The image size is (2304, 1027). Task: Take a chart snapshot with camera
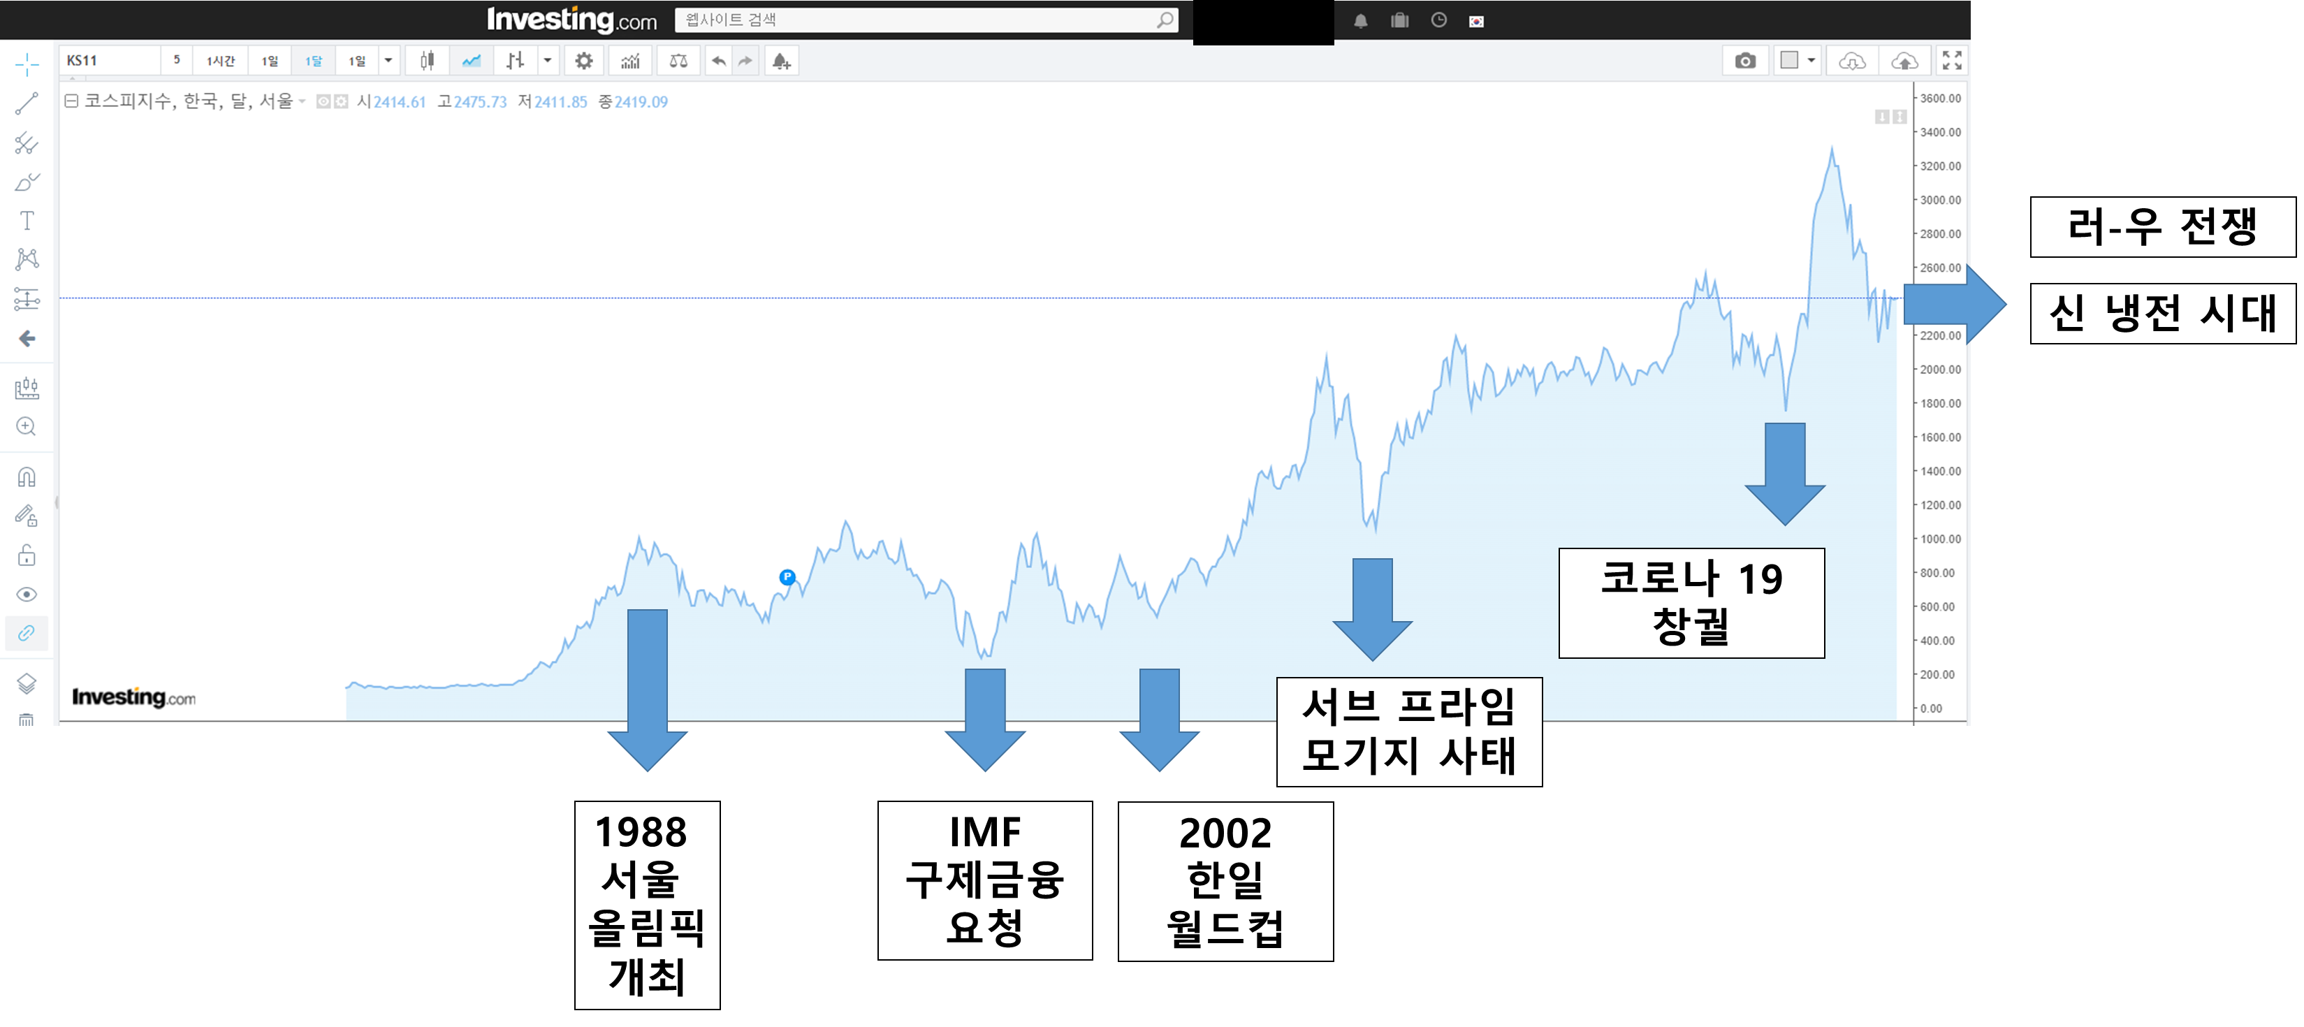[x=1745, y=61]
